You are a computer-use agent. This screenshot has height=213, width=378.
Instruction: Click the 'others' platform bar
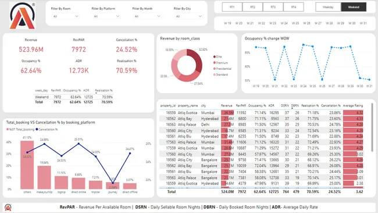27,165
